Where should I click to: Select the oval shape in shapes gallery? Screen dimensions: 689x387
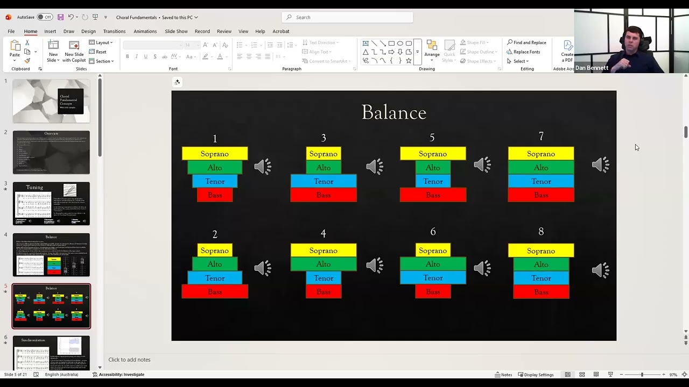click(x=400, y=44)
